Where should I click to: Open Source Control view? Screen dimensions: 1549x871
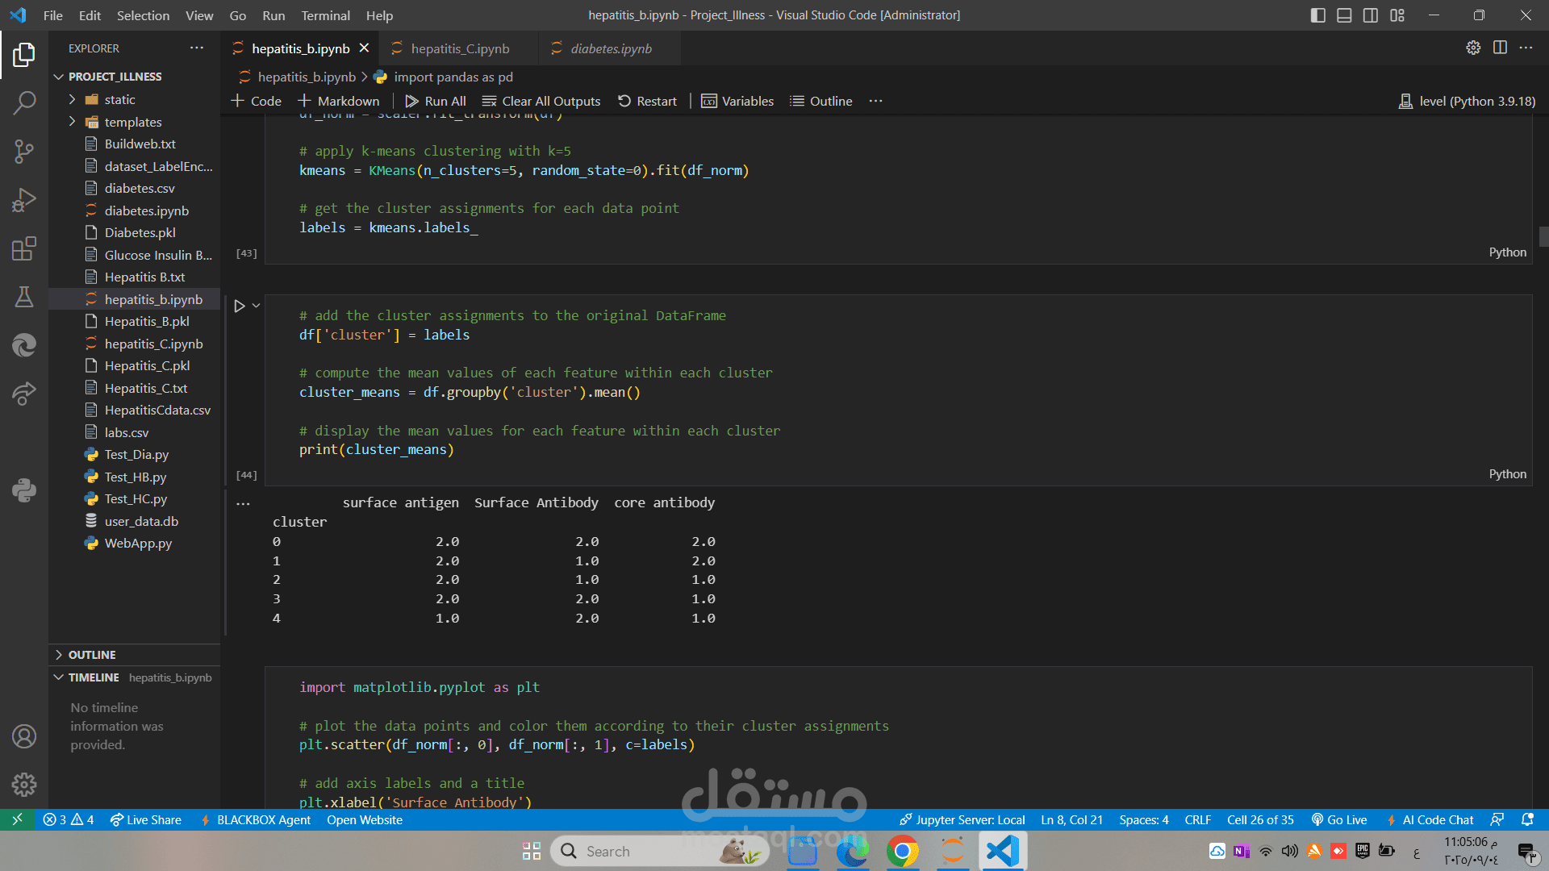(x=24, y=151)
